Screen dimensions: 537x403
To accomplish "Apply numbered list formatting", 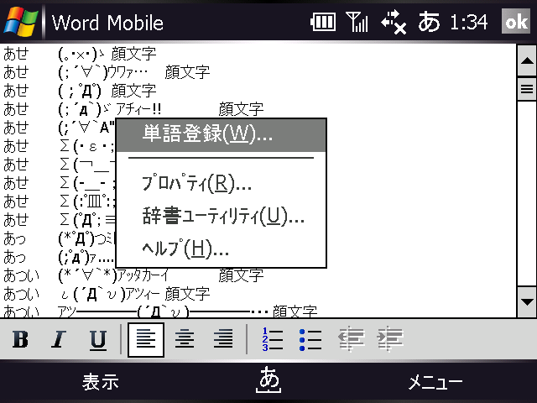I will coord(273,339).
